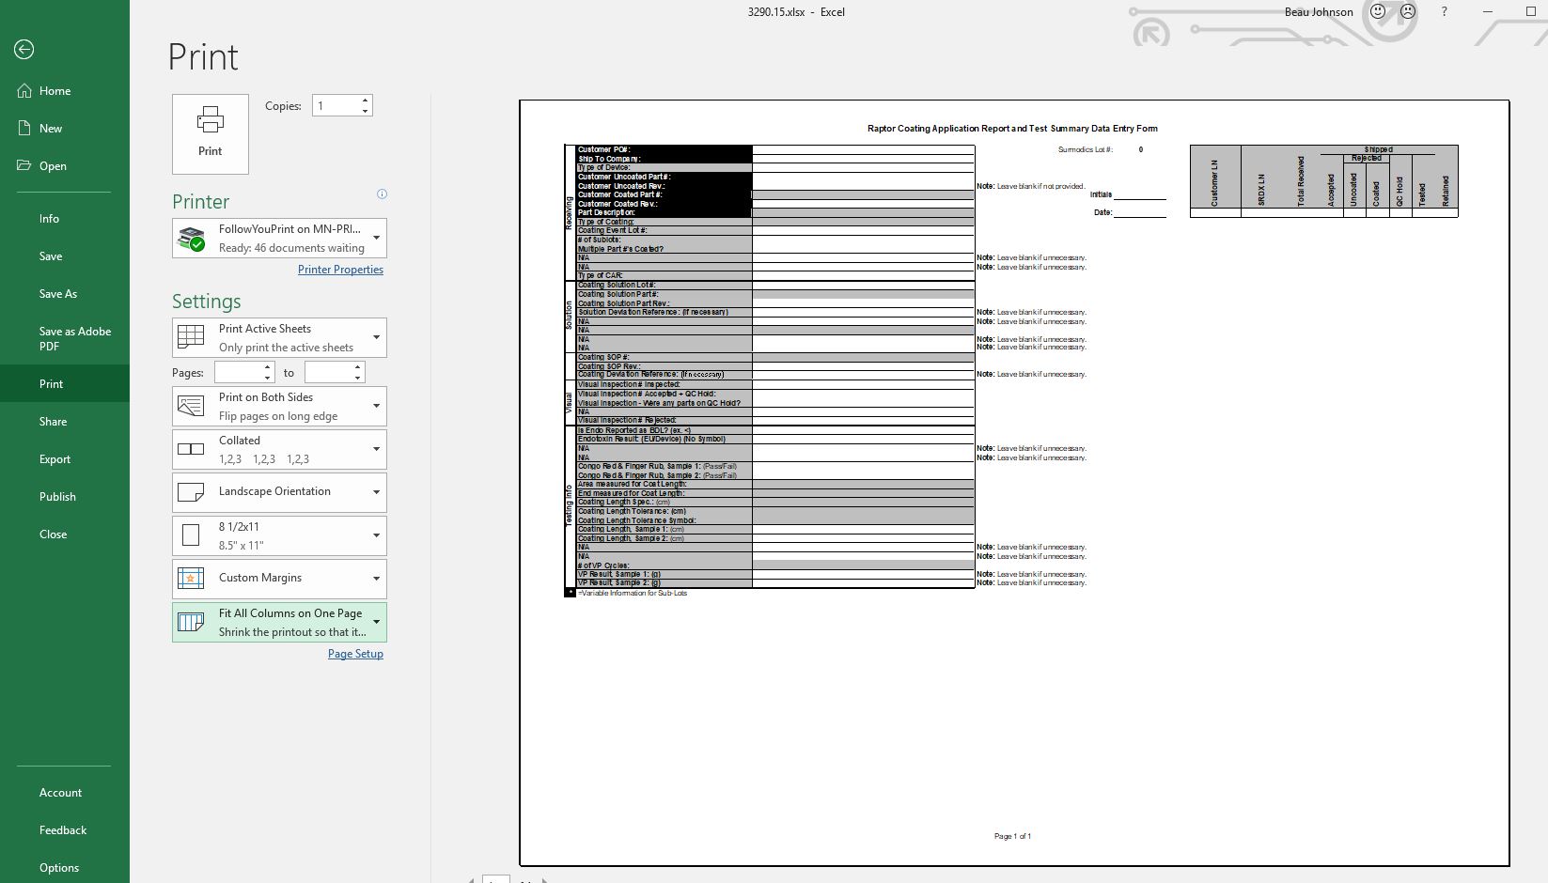Expand the Print Active Sheets dropdown

(279, 338)
